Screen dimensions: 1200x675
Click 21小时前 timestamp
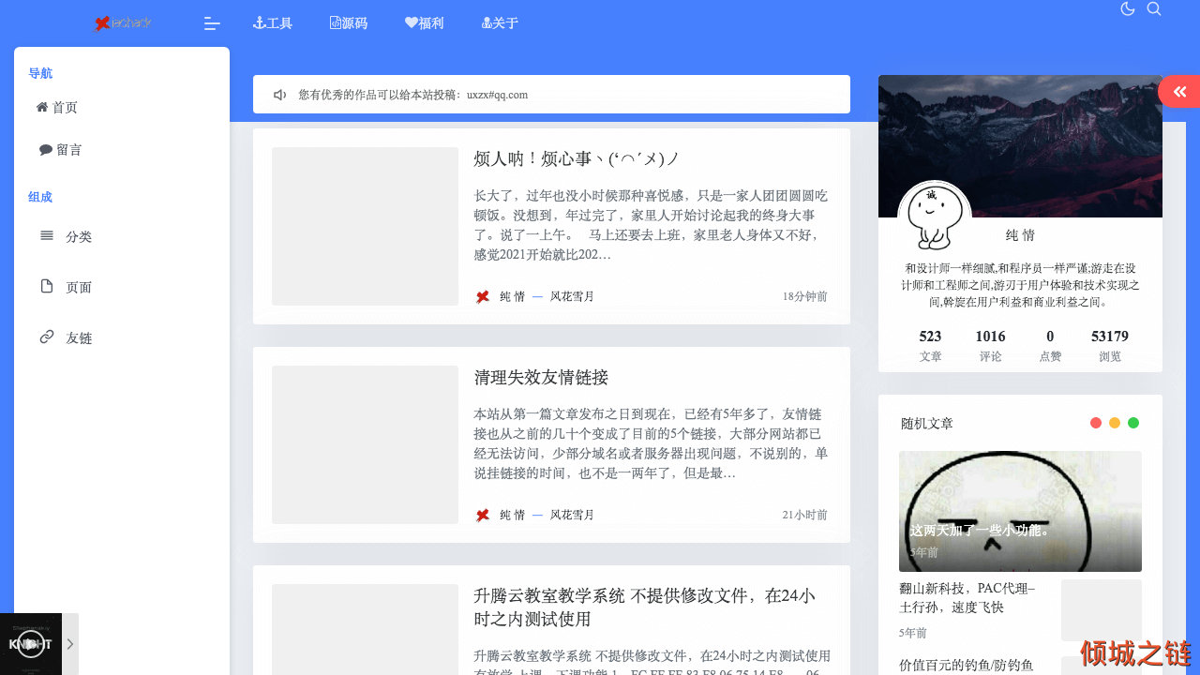click(805, 515)
